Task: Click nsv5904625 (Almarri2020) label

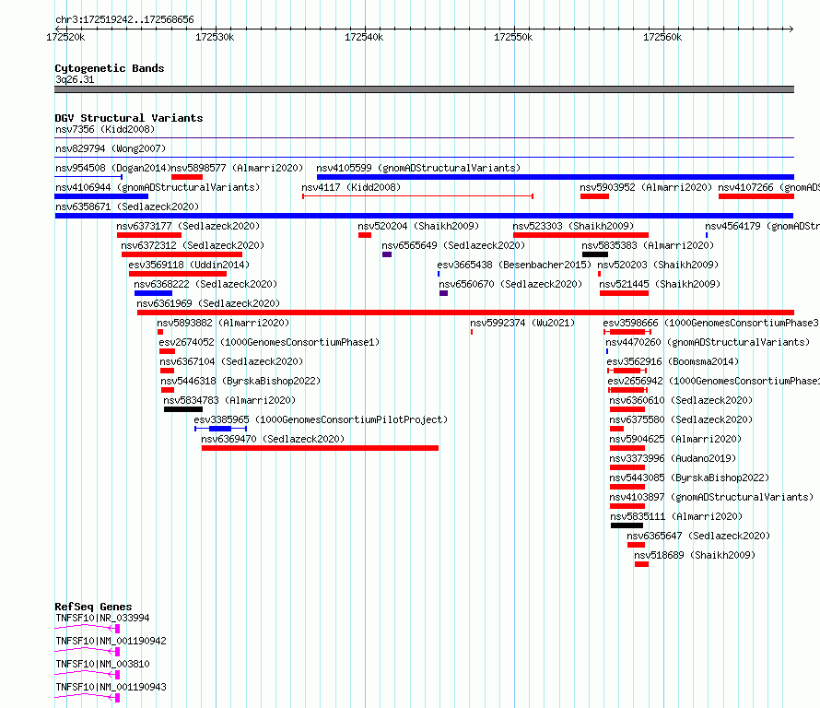Action: [x=675, y=439]
